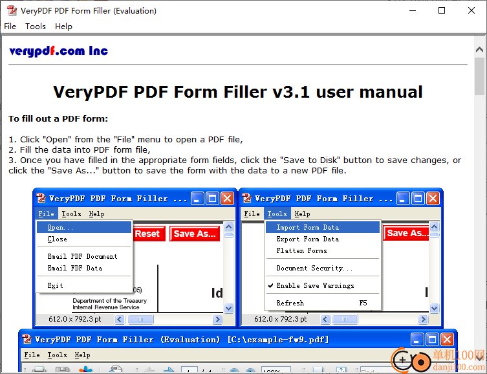
Task: Select 'Open...' in the left screenshot's File menu
Action: (x=84, y=227)
